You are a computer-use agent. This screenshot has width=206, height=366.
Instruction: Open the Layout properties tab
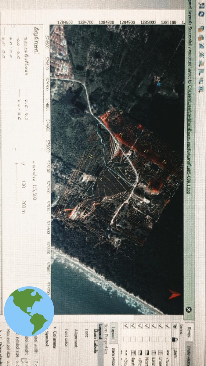[114, 332]
